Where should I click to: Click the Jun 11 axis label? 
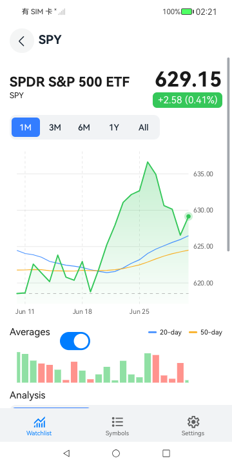(25, 312)
